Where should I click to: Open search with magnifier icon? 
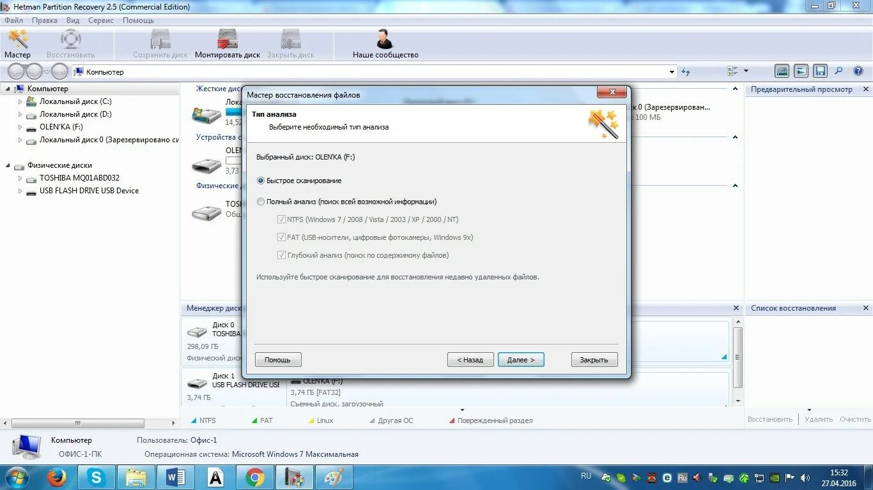[839, 71]
